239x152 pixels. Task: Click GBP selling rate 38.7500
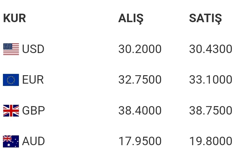pyautogui.click(x=211, y=110)
